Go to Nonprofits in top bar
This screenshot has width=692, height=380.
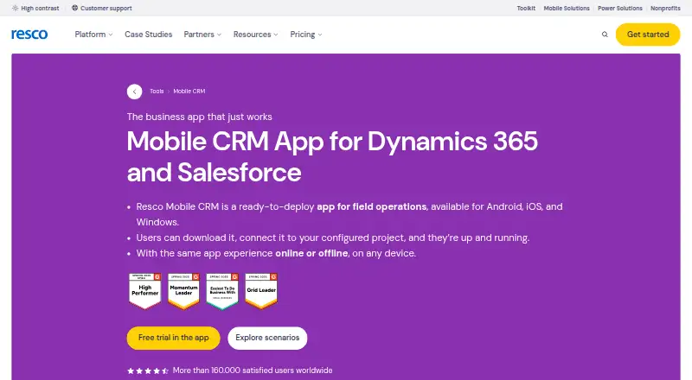(665, 9)
